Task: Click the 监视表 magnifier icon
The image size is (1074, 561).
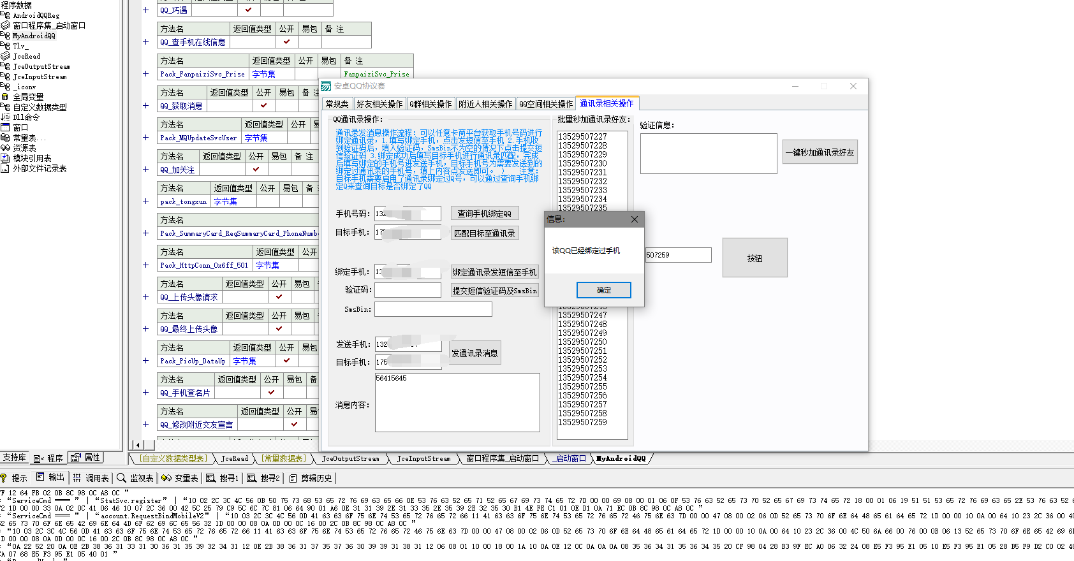Action: (121, 477)
